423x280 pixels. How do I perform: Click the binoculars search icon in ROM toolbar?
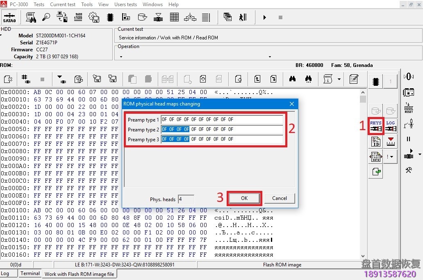tap(292, 79)
